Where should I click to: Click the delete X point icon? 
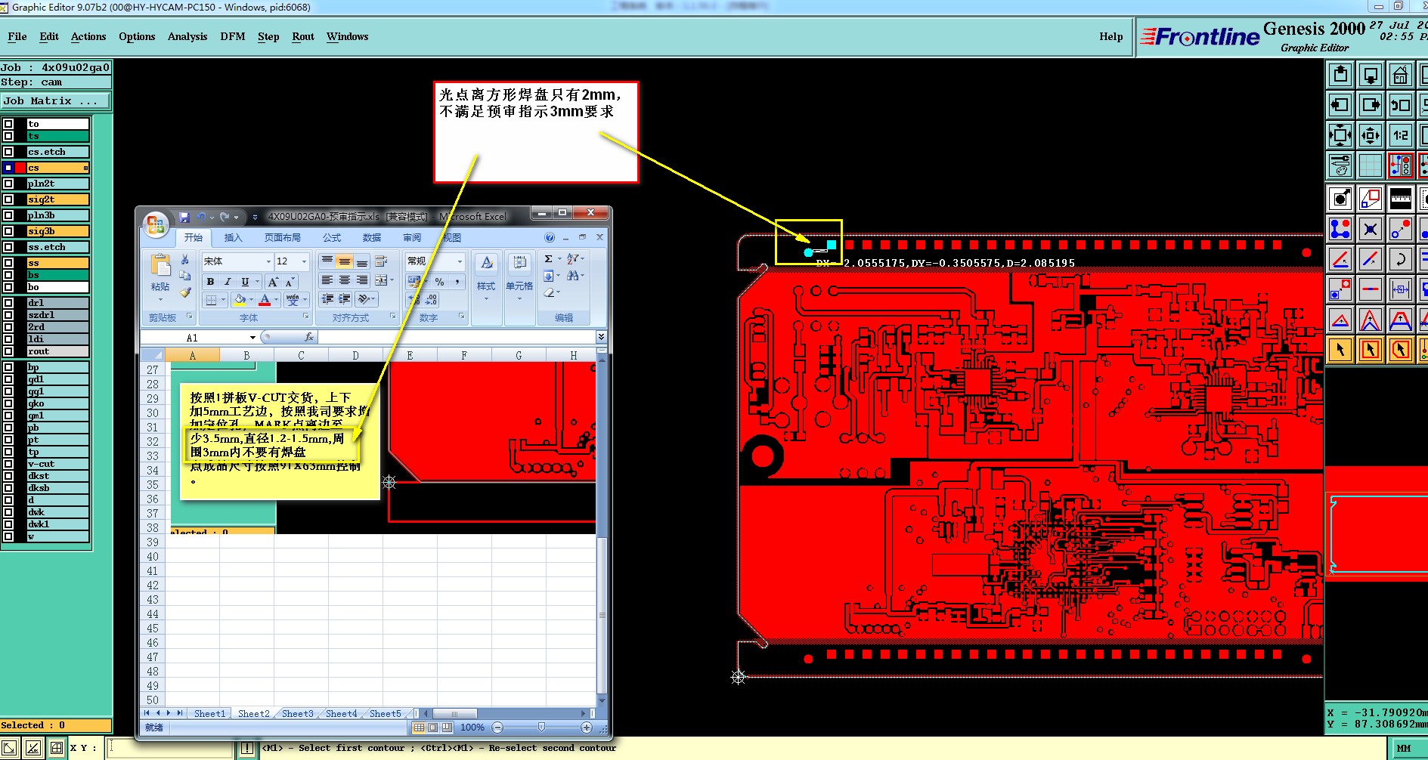1370,228
